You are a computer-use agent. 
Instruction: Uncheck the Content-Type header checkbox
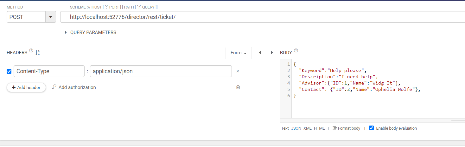(x=9, y=71)
